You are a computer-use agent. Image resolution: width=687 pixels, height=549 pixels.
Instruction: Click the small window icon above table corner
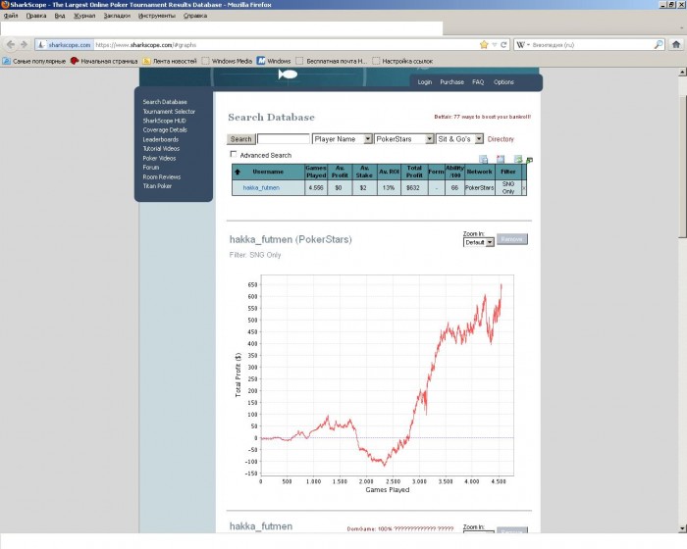[529, 160]
